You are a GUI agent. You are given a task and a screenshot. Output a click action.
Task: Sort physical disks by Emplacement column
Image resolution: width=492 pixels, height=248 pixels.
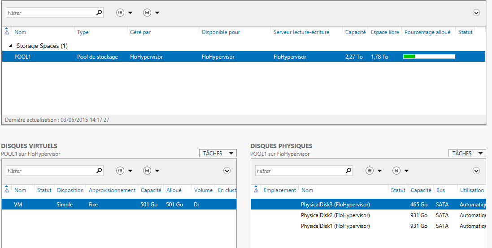coord(280,190)
